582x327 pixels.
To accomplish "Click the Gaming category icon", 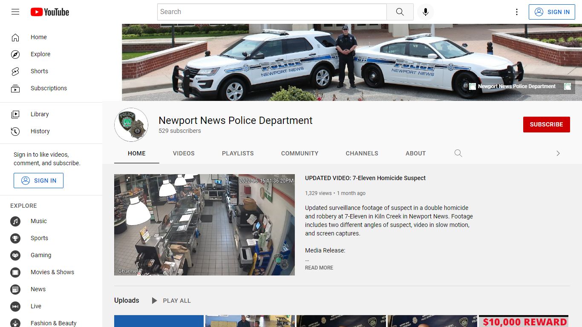I will (15, 255).
